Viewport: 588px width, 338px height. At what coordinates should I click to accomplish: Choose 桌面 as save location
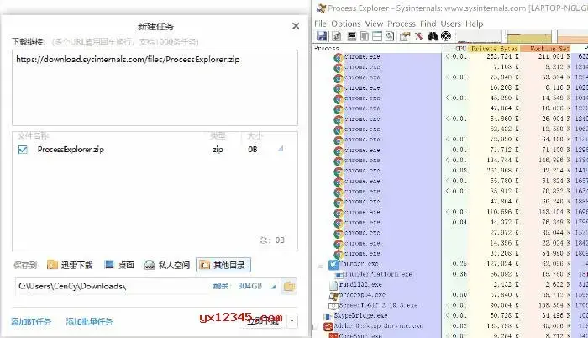[x=119, y=265]
